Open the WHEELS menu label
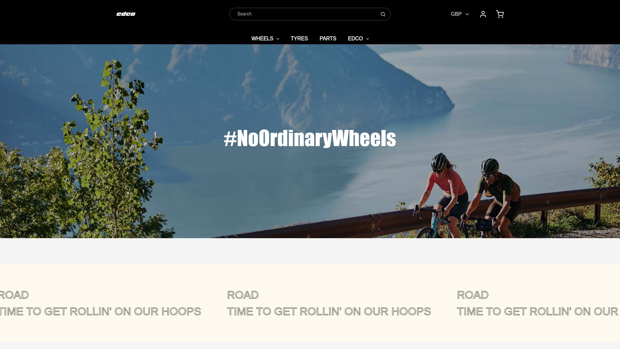The height and width of the screenshot is (349, 620). 262,38
